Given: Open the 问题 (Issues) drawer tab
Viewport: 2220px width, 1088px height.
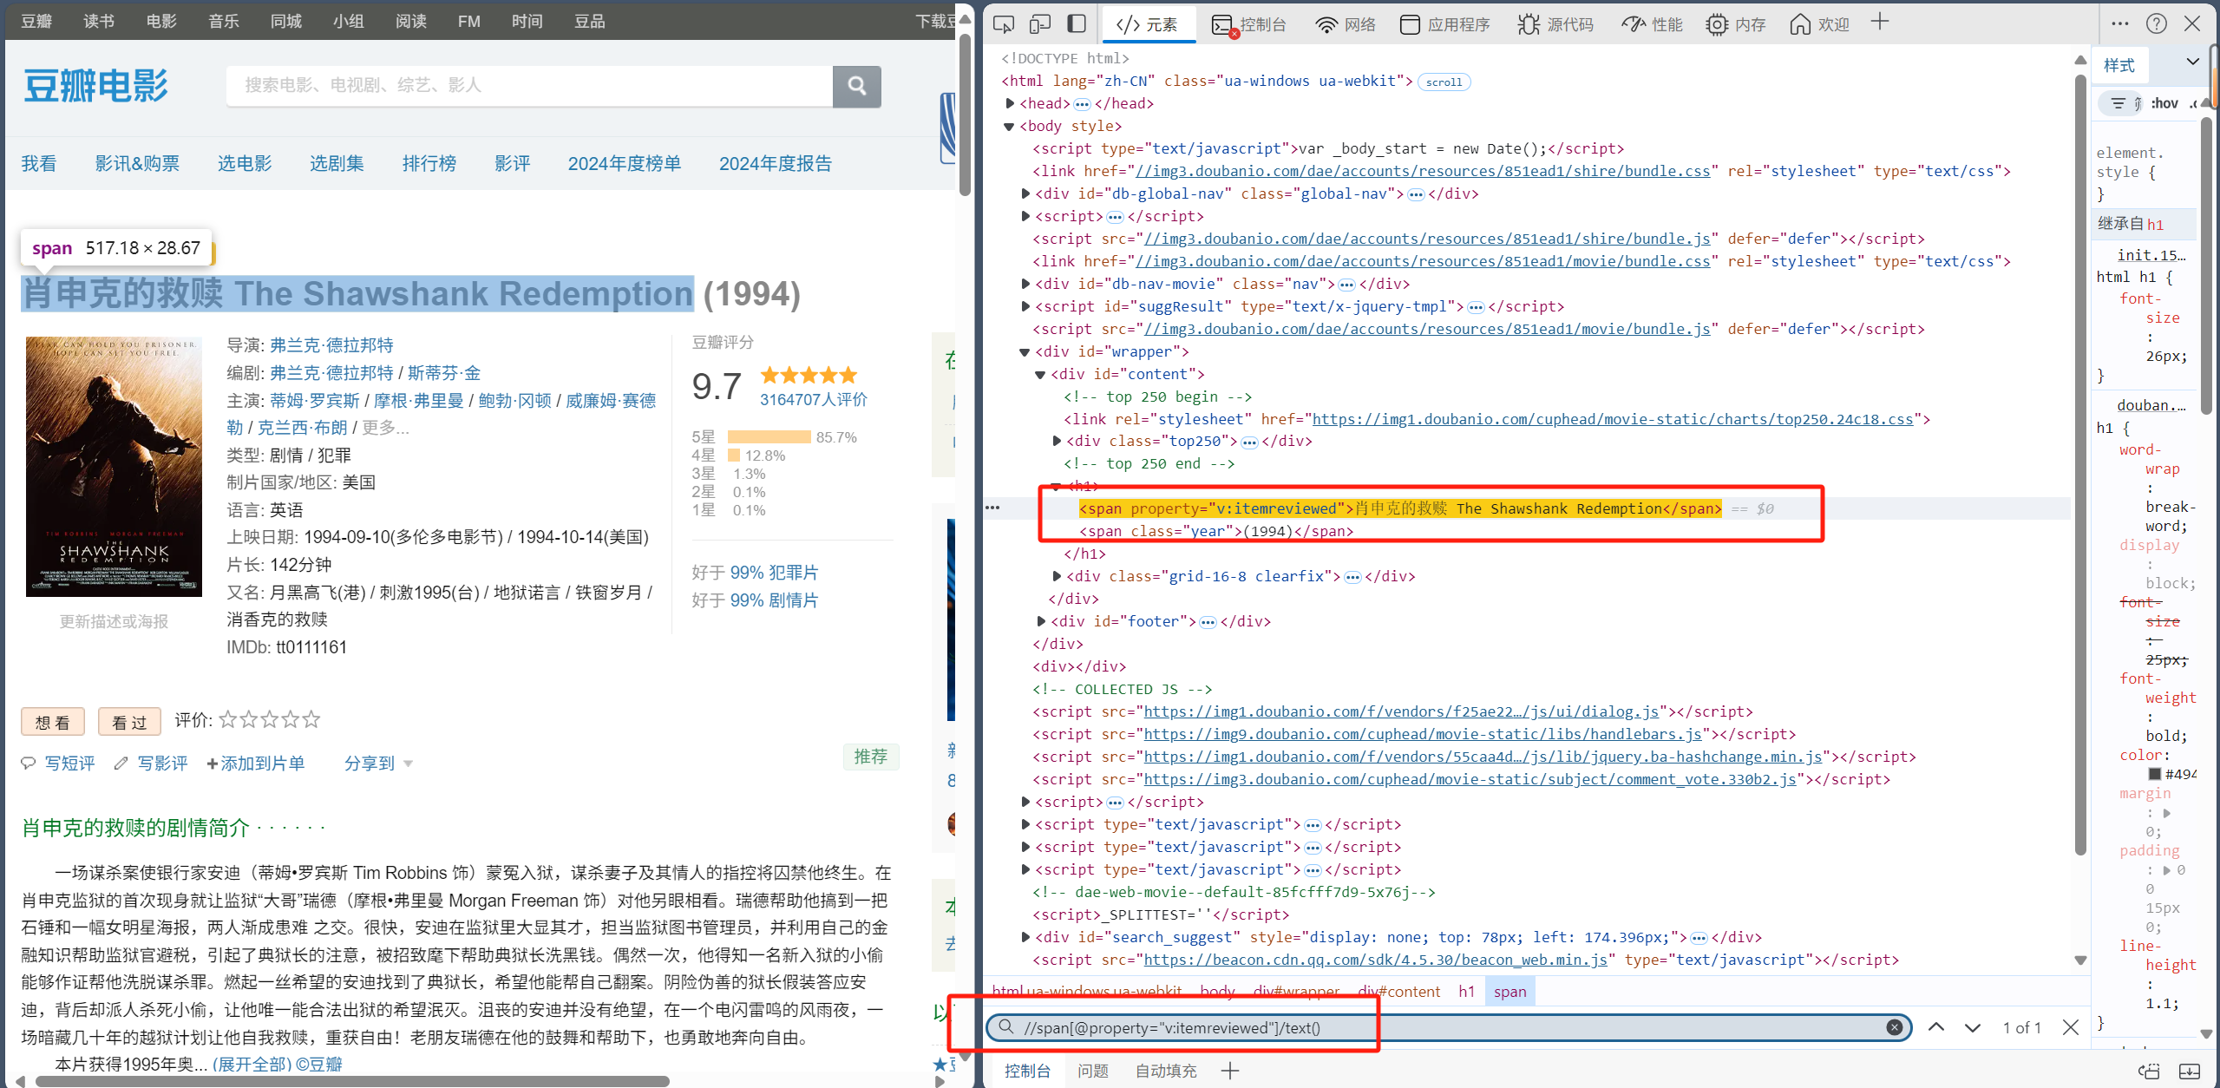Looking at the screenshot, I should [1092, 1071].
